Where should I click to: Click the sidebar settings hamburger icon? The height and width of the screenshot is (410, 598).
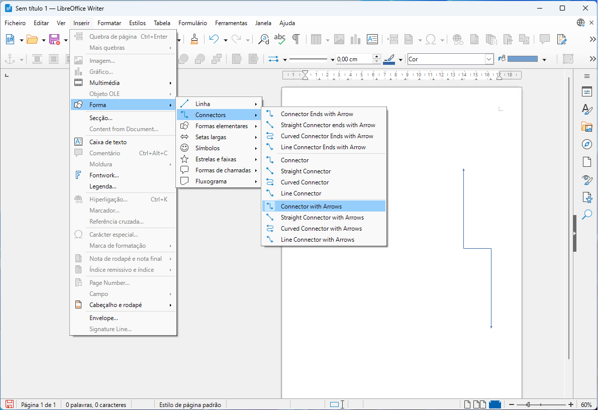tap(587, 76)
